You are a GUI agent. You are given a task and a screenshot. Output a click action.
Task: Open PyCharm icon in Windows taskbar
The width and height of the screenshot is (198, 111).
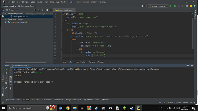pos(139,108)
